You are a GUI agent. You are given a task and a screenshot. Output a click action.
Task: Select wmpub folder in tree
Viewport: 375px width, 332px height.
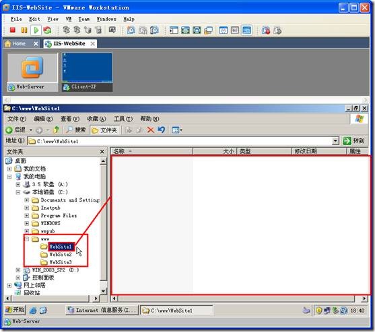pos(48,231)
